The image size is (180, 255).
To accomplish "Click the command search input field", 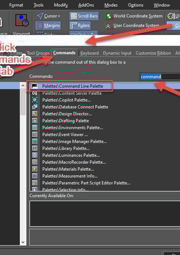I will tap(160, 77).
